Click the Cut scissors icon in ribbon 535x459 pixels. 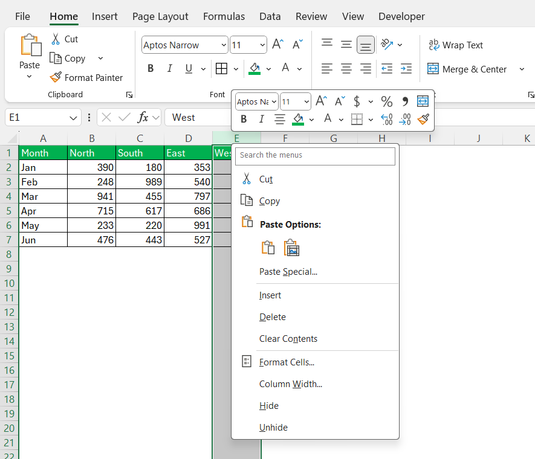[x=56, y=39]
